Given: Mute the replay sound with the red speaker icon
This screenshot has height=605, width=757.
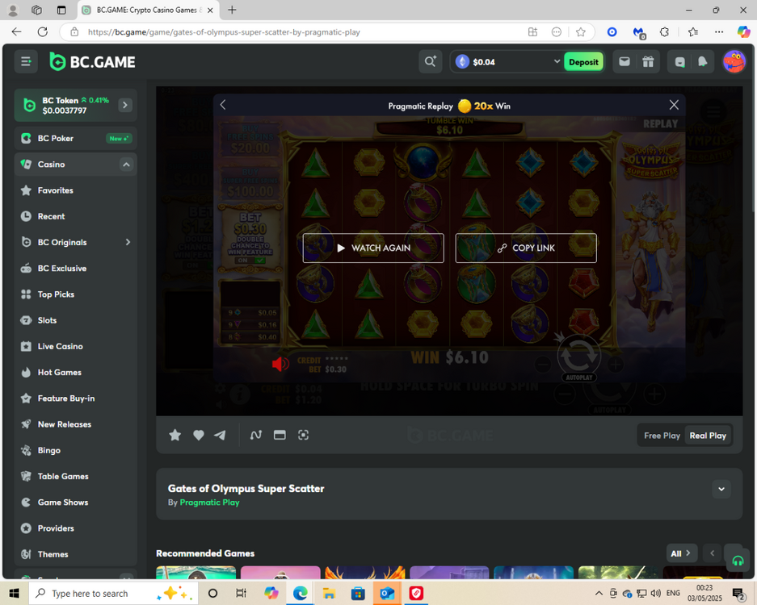Looking at the screenshot, I should [x=280, y=365].
